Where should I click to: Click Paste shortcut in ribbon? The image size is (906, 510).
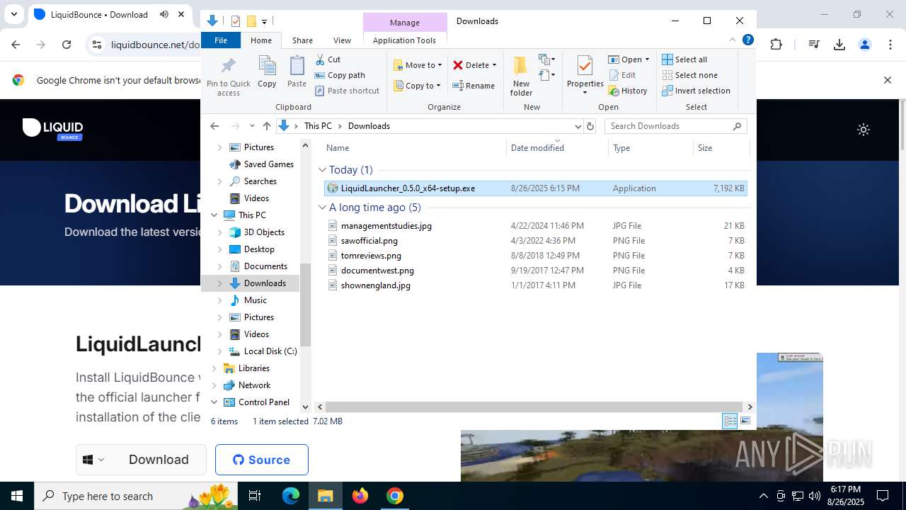[347, 91]
